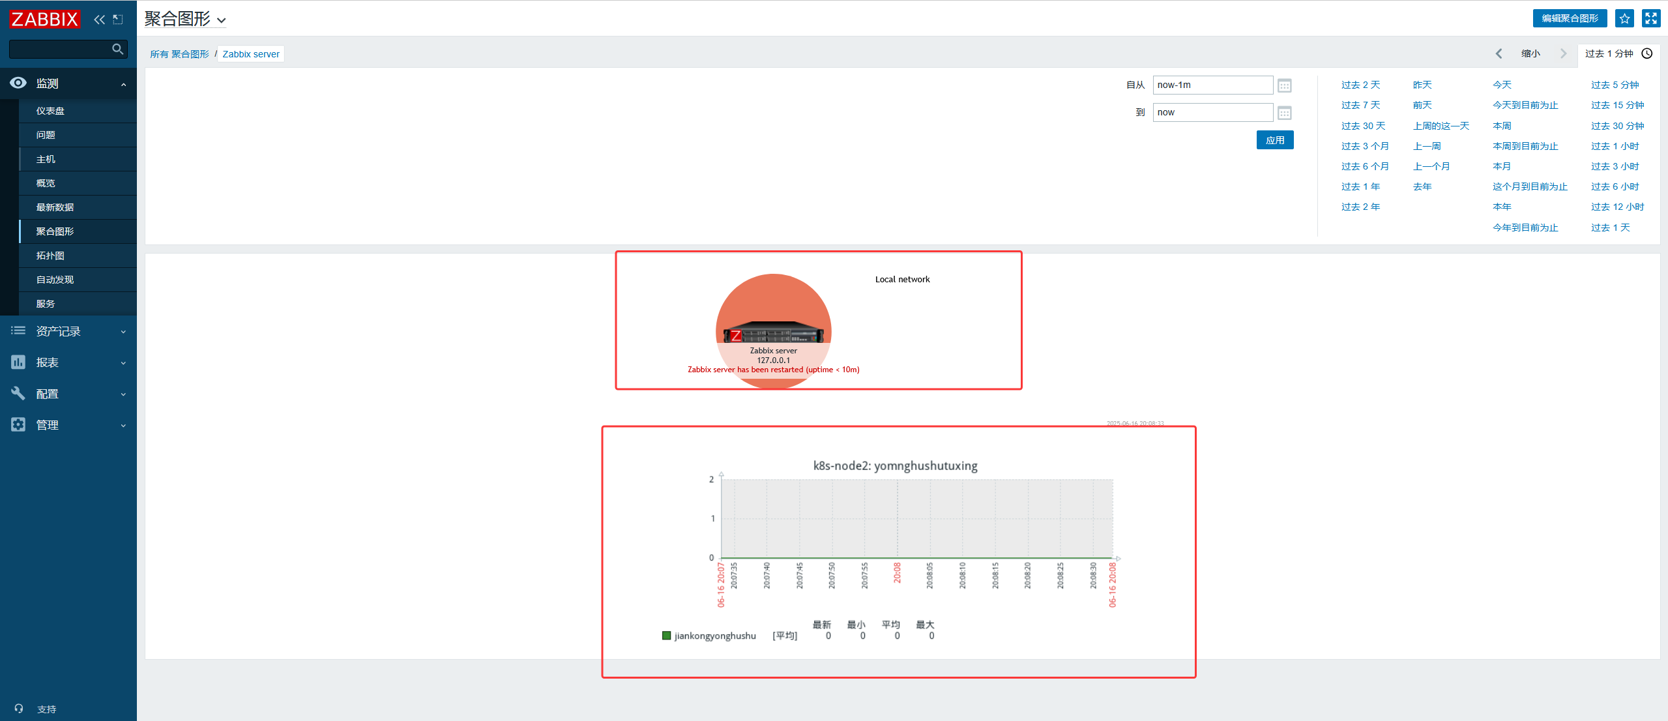This screenshot has height=721, width=1668.
Task: Select time range 过去 3 个月
Action: 1365,146
